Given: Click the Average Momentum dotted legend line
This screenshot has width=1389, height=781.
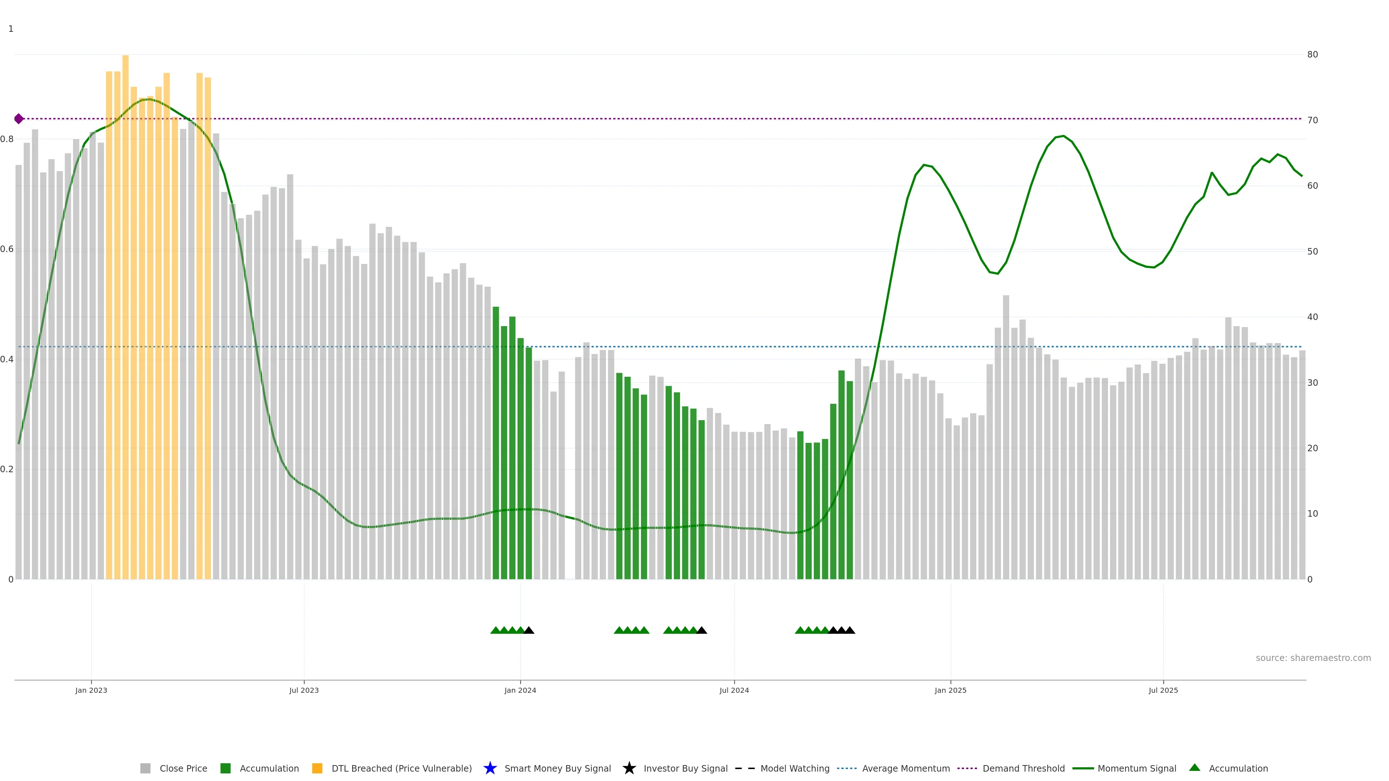Looking at the screenshot, I should 846,769.
